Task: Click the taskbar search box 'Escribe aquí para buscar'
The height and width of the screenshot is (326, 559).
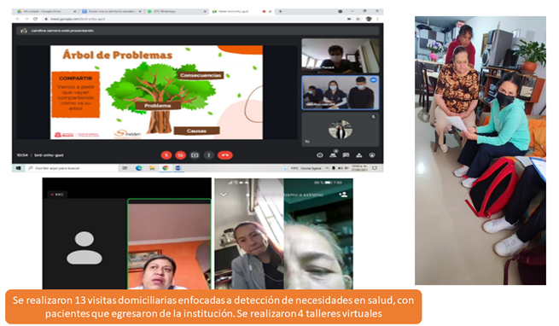Action: pos(72,168)
